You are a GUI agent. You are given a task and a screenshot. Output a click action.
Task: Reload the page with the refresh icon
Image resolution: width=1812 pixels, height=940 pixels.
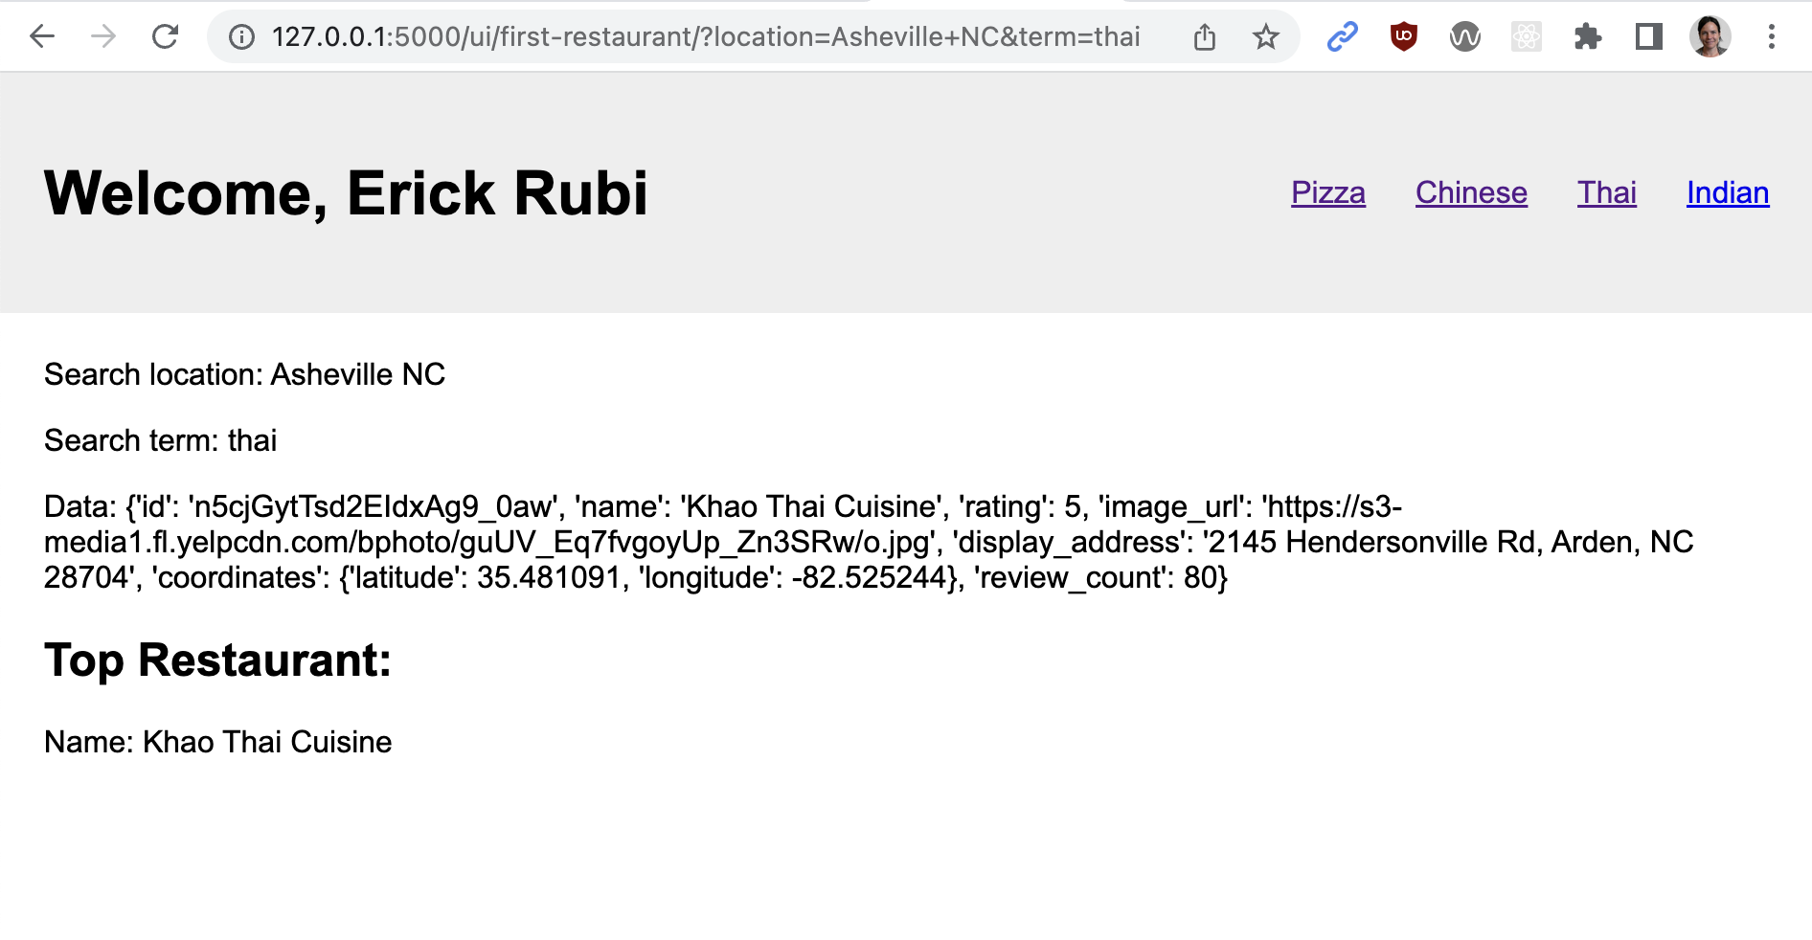[x=166, y=37]
